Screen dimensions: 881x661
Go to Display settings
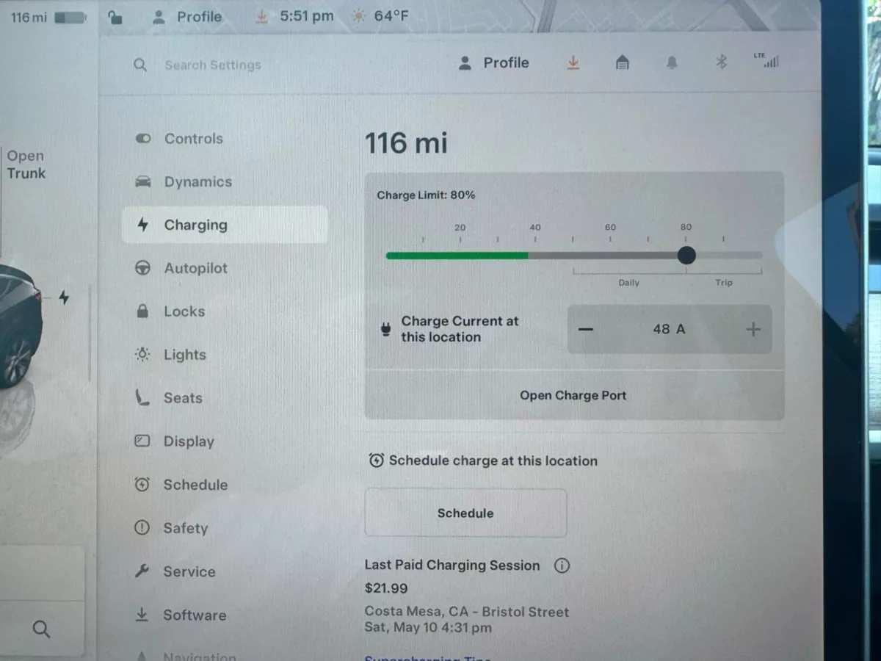click(x=189, y=441)
